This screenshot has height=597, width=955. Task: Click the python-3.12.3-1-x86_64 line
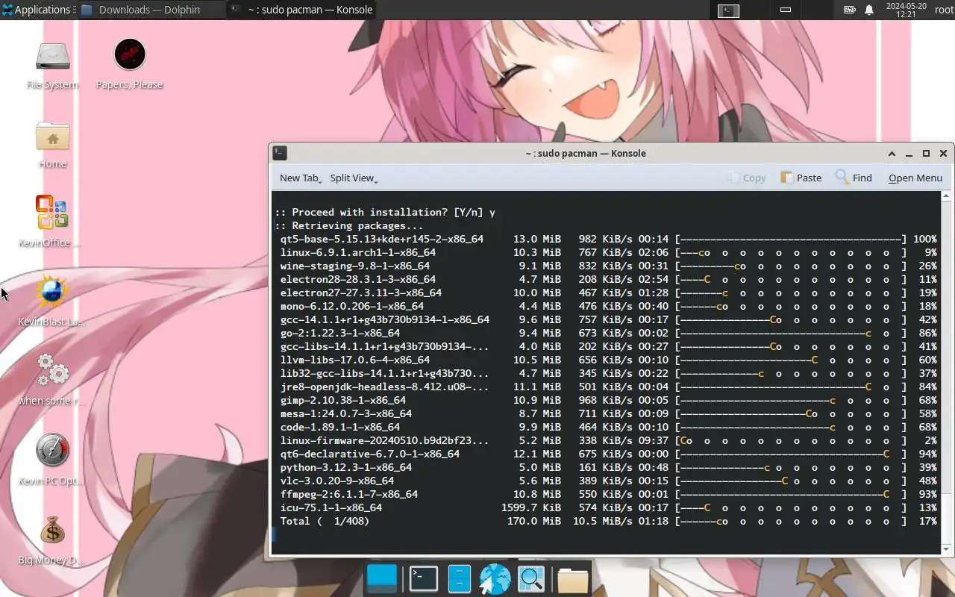[x=608, y=467]
